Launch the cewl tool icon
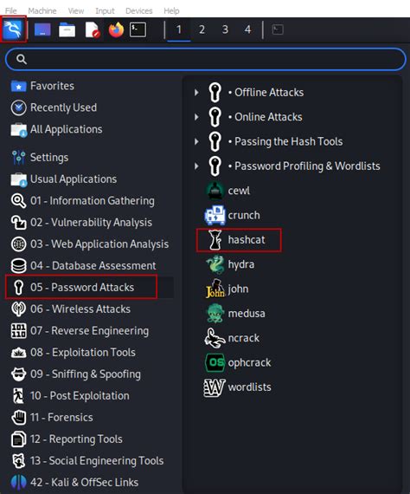 tap(215, 191)
